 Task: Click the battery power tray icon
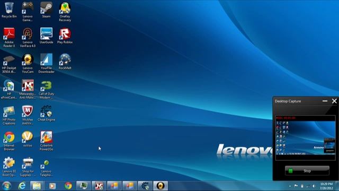click(x=302, y=186)
